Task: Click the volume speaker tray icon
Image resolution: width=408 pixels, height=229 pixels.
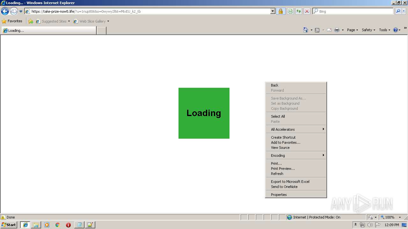Action: tap(370, 225)
